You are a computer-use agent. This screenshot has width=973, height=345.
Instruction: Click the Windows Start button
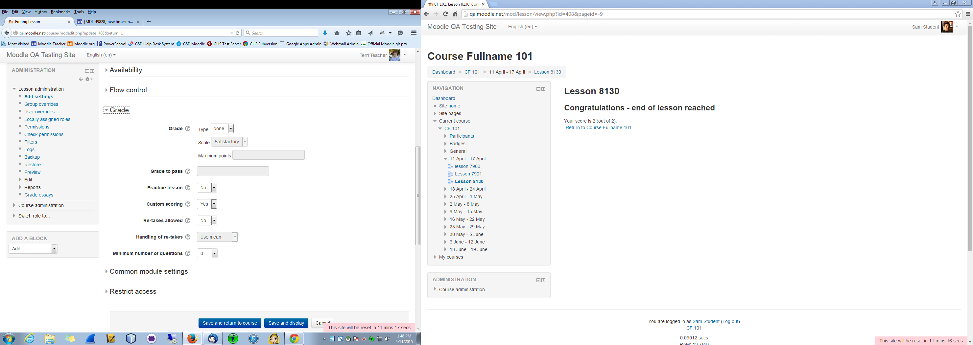click(8, 338)
